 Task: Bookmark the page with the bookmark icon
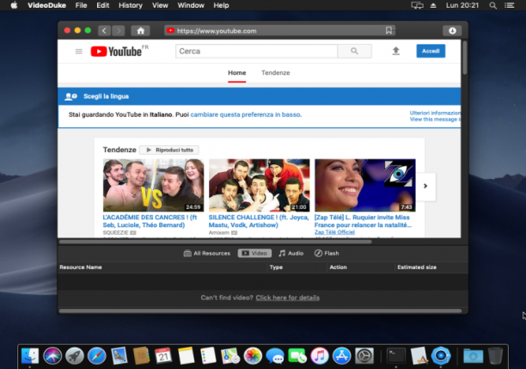click(x=388, y=31)
